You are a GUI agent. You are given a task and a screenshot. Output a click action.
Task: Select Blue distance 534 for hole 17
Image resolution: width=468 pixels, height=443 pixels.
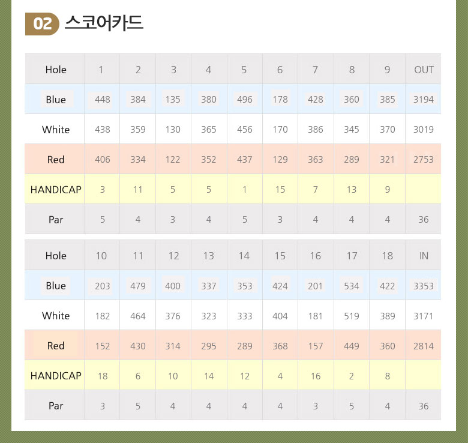[x=352, y=286]
